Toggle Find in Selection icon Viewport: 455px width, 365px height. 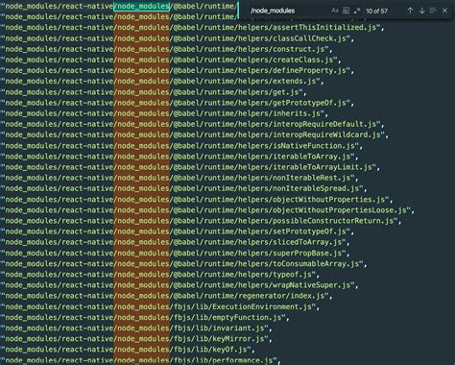(433, 11)
